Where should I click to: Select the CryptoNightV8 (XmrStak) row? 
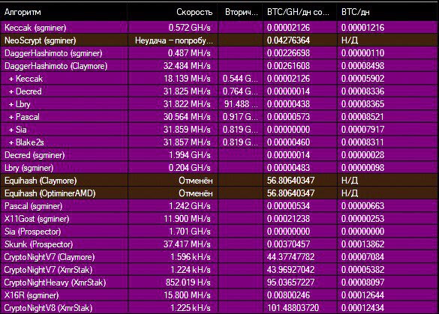pos(219,308)
